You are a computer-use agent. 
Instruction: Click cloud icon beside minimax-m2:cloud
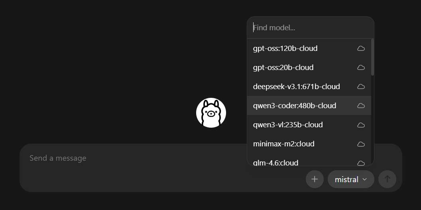[361, 144]
